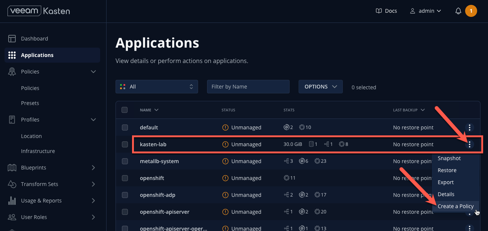Open the admin user menu
This screenshot has height=231, width=488.
(x=425, y=11)
